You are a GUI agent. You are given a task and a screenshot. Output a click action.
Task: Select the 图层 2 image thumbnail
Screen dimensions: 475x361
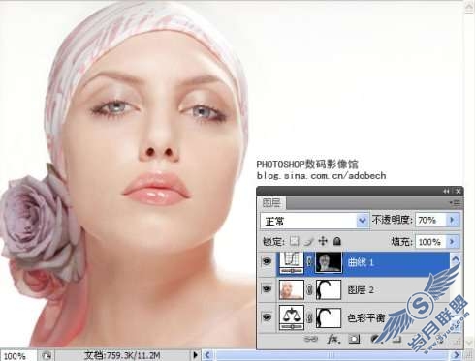[292, 289]
